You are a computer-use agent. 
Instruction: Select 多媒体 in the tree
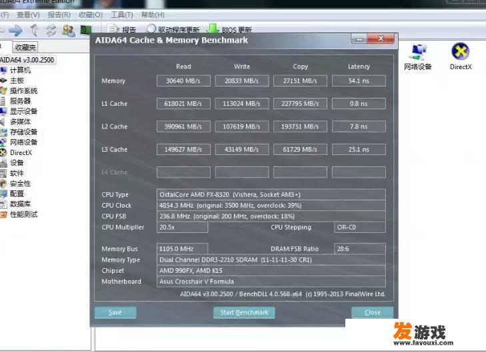pos(20,122)
